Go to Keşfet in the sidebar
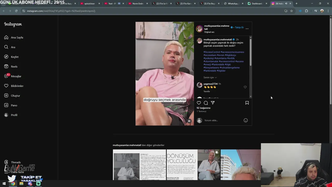Screen dimensions: 332x187 pos(11,57)
